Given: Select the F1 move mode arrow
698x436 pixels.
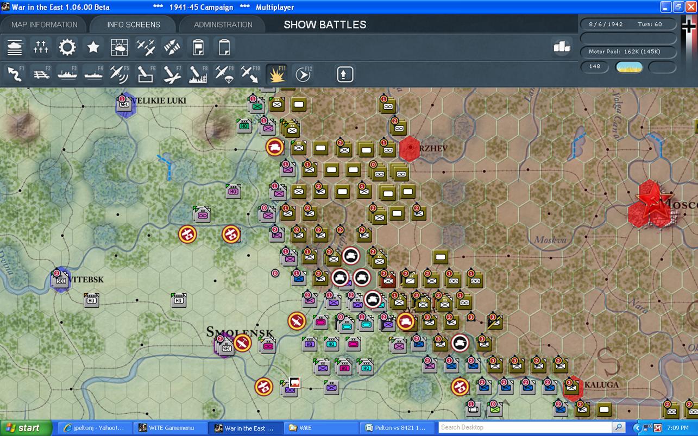Looking at the screenshot, I should pyautogui.click(x=15, y=74).
